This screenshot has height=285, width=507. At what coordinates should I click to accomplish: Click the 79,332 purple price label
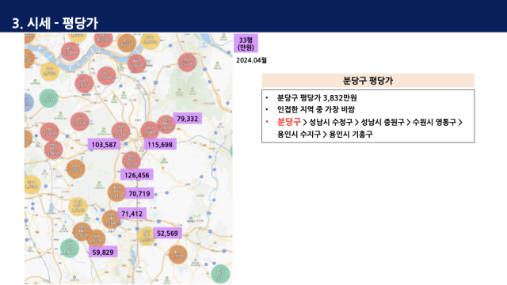pyautogui.click(x=188, y=119)
